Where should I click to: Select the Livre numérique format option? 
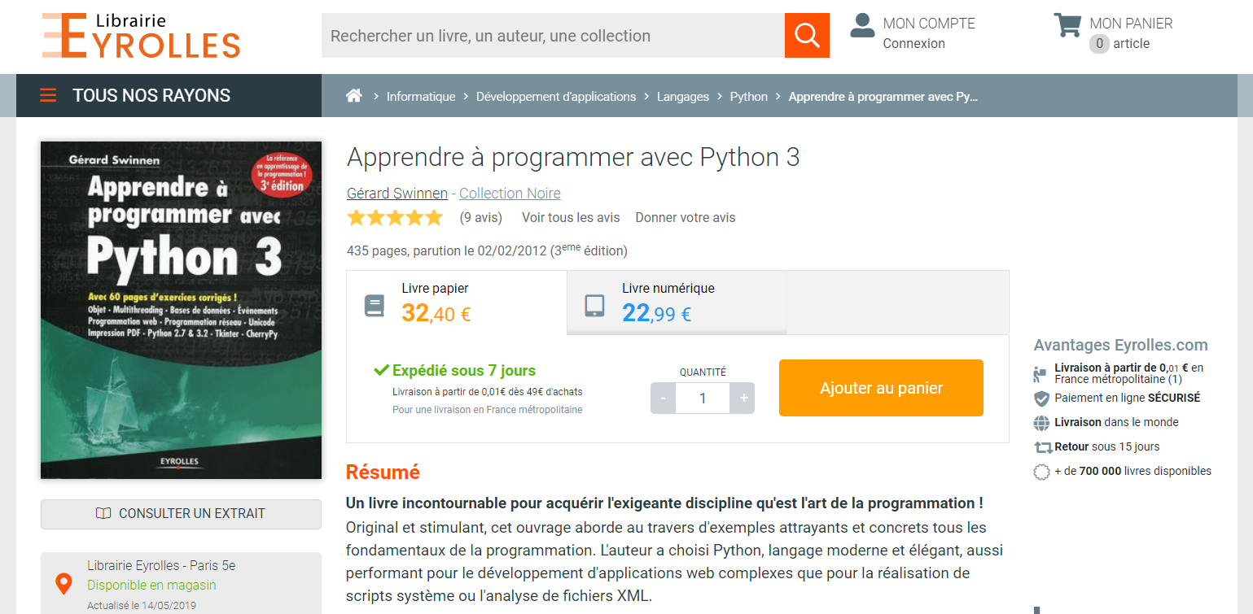click(676, 303)
